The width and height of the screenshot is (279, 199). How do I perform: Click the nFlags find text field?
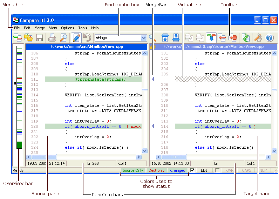point(118,38)
